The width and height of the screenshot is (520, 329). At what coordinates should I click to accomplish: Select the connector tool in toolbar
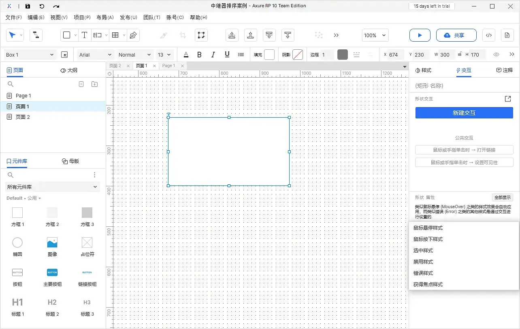click(36, 35)
